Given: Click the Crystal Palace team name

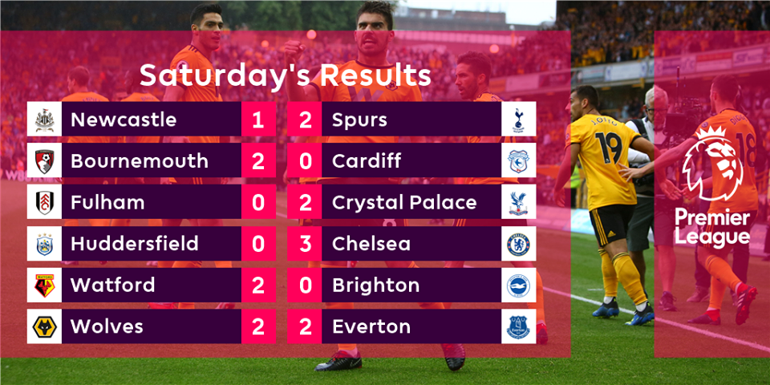Looking at the screenshot, I should tap(404, 202).
